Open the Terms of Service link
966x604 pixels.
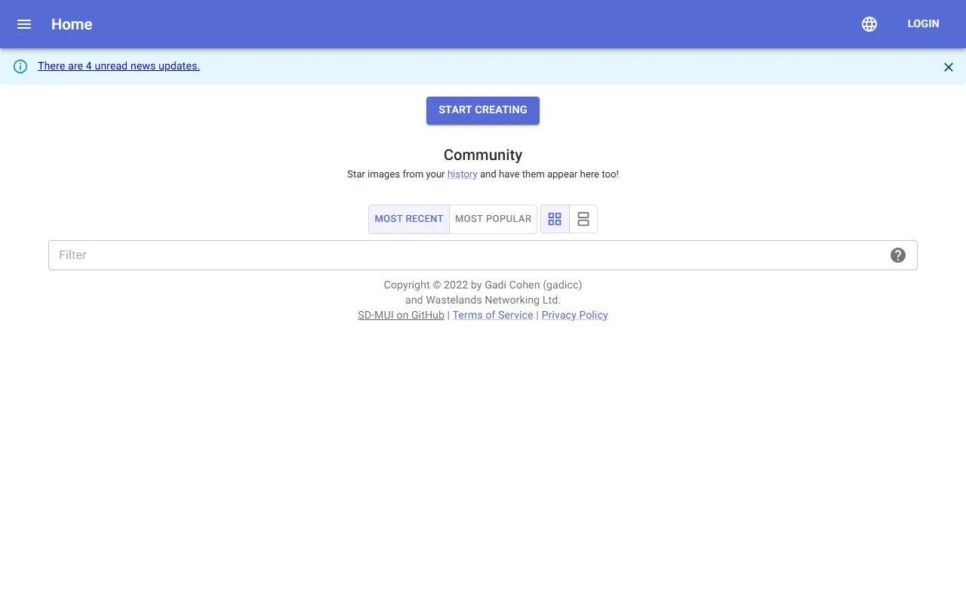click(x=493, y=316)
